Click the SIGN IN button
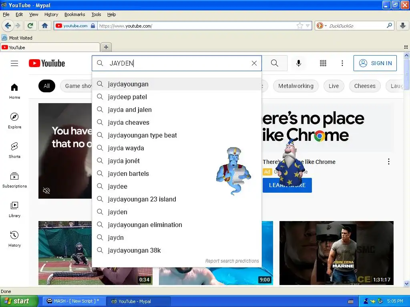Viewport: 410px width, 307px height. (x=375, y=63)
